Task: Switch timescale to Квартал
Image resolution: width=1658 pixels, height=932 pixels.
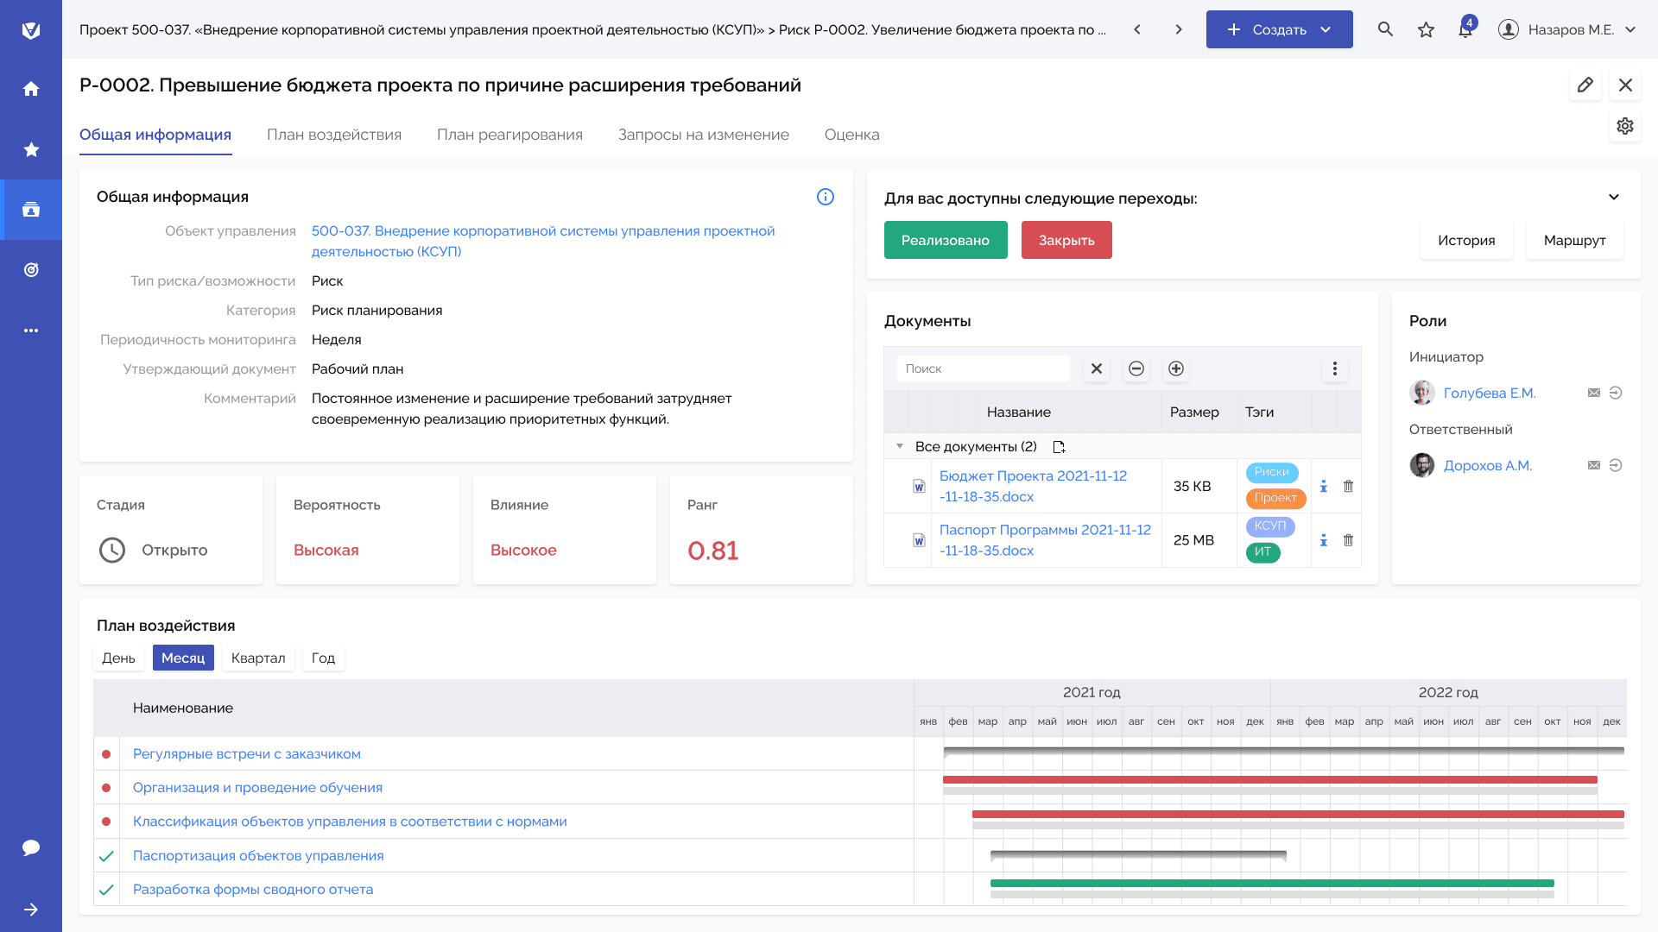Action: [x=257, y=658]
